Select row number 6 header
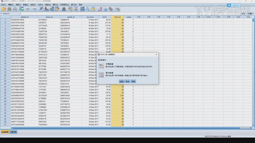 tap(5, 34)
